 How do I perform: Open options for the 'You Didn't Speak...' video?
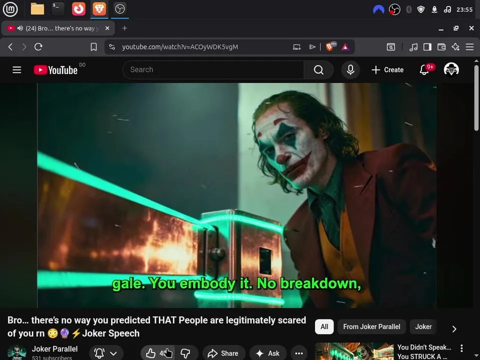coord(461,348)
